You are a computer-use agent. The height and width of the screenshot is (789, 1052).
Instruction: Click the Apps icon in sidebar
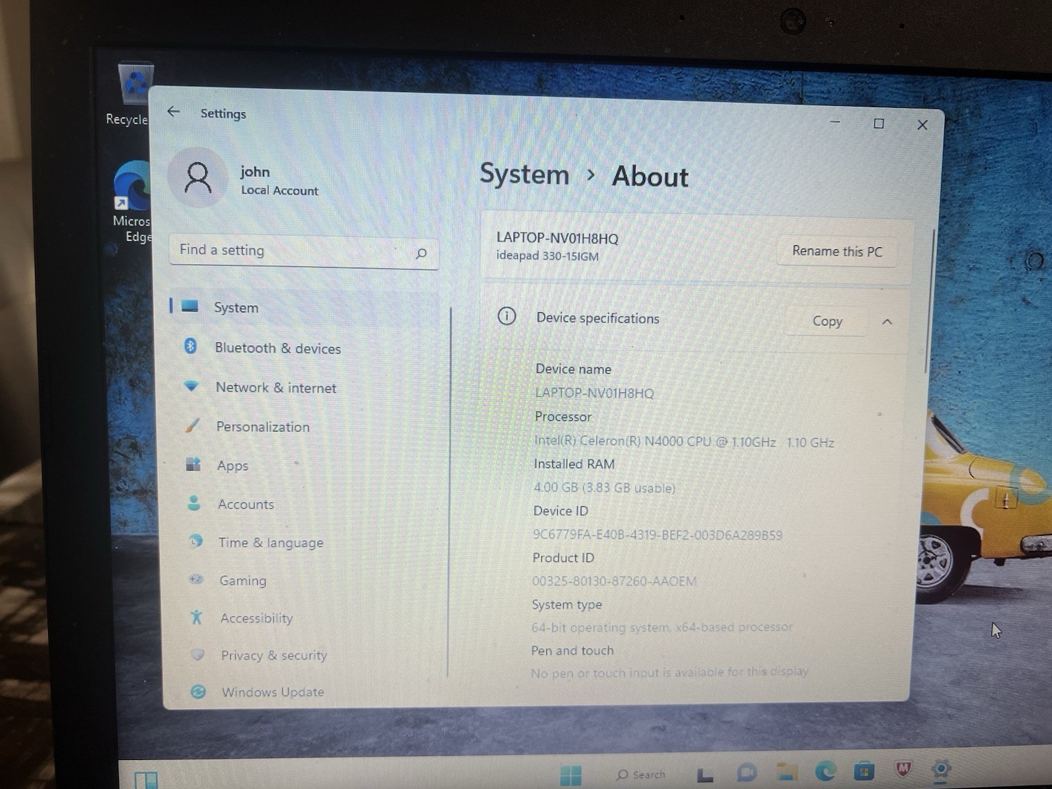tap(193, 464)
